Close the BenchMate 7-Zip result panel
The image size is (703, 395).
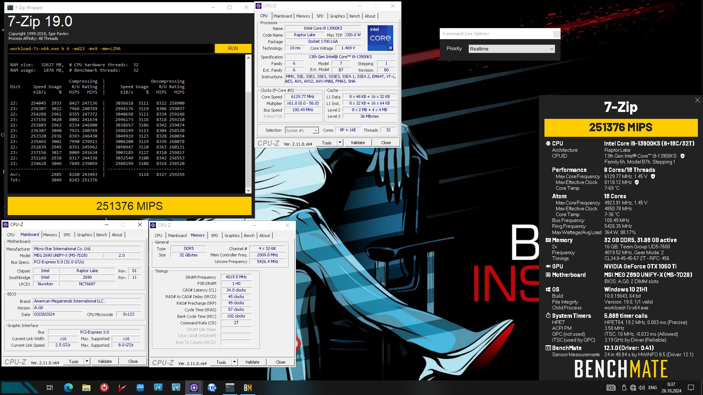[x=697, y=100]
